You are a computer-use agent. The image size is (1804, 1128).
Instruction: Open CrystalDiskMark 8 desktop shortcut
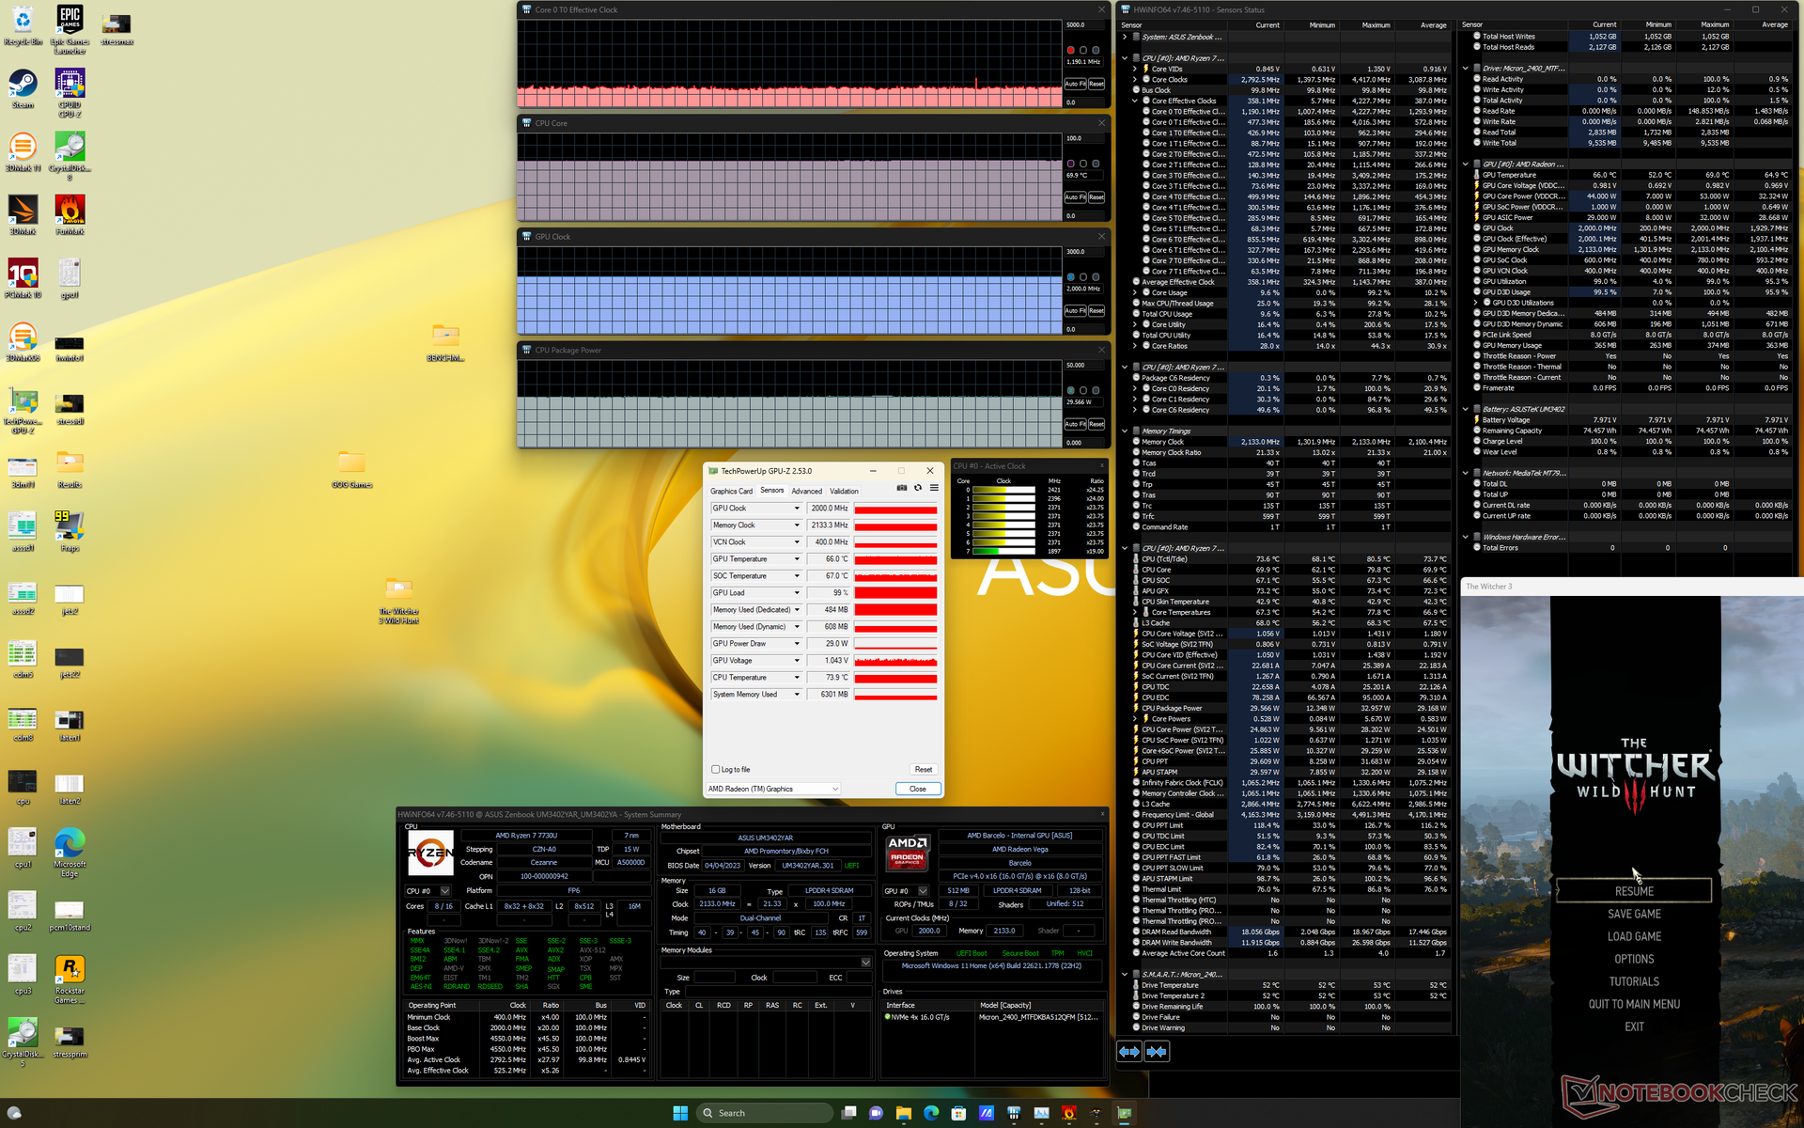(x=70, y=156)
